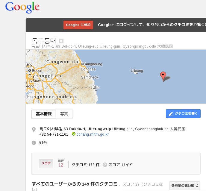Click the gray info circle icon
This screenshot has width=206, height=191.
click(x=34, y=143)
